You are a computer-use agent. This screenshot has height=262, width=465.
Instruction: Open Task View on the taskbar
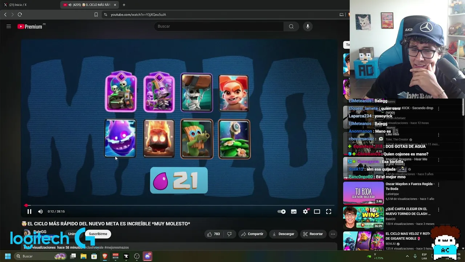(73, 256)
